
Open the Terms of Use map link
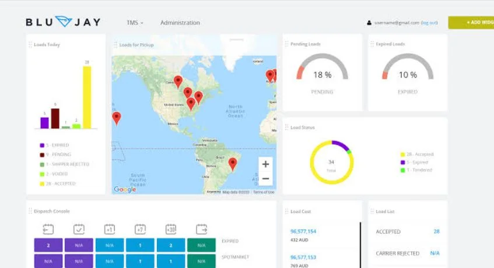click(x=264, y=192)
